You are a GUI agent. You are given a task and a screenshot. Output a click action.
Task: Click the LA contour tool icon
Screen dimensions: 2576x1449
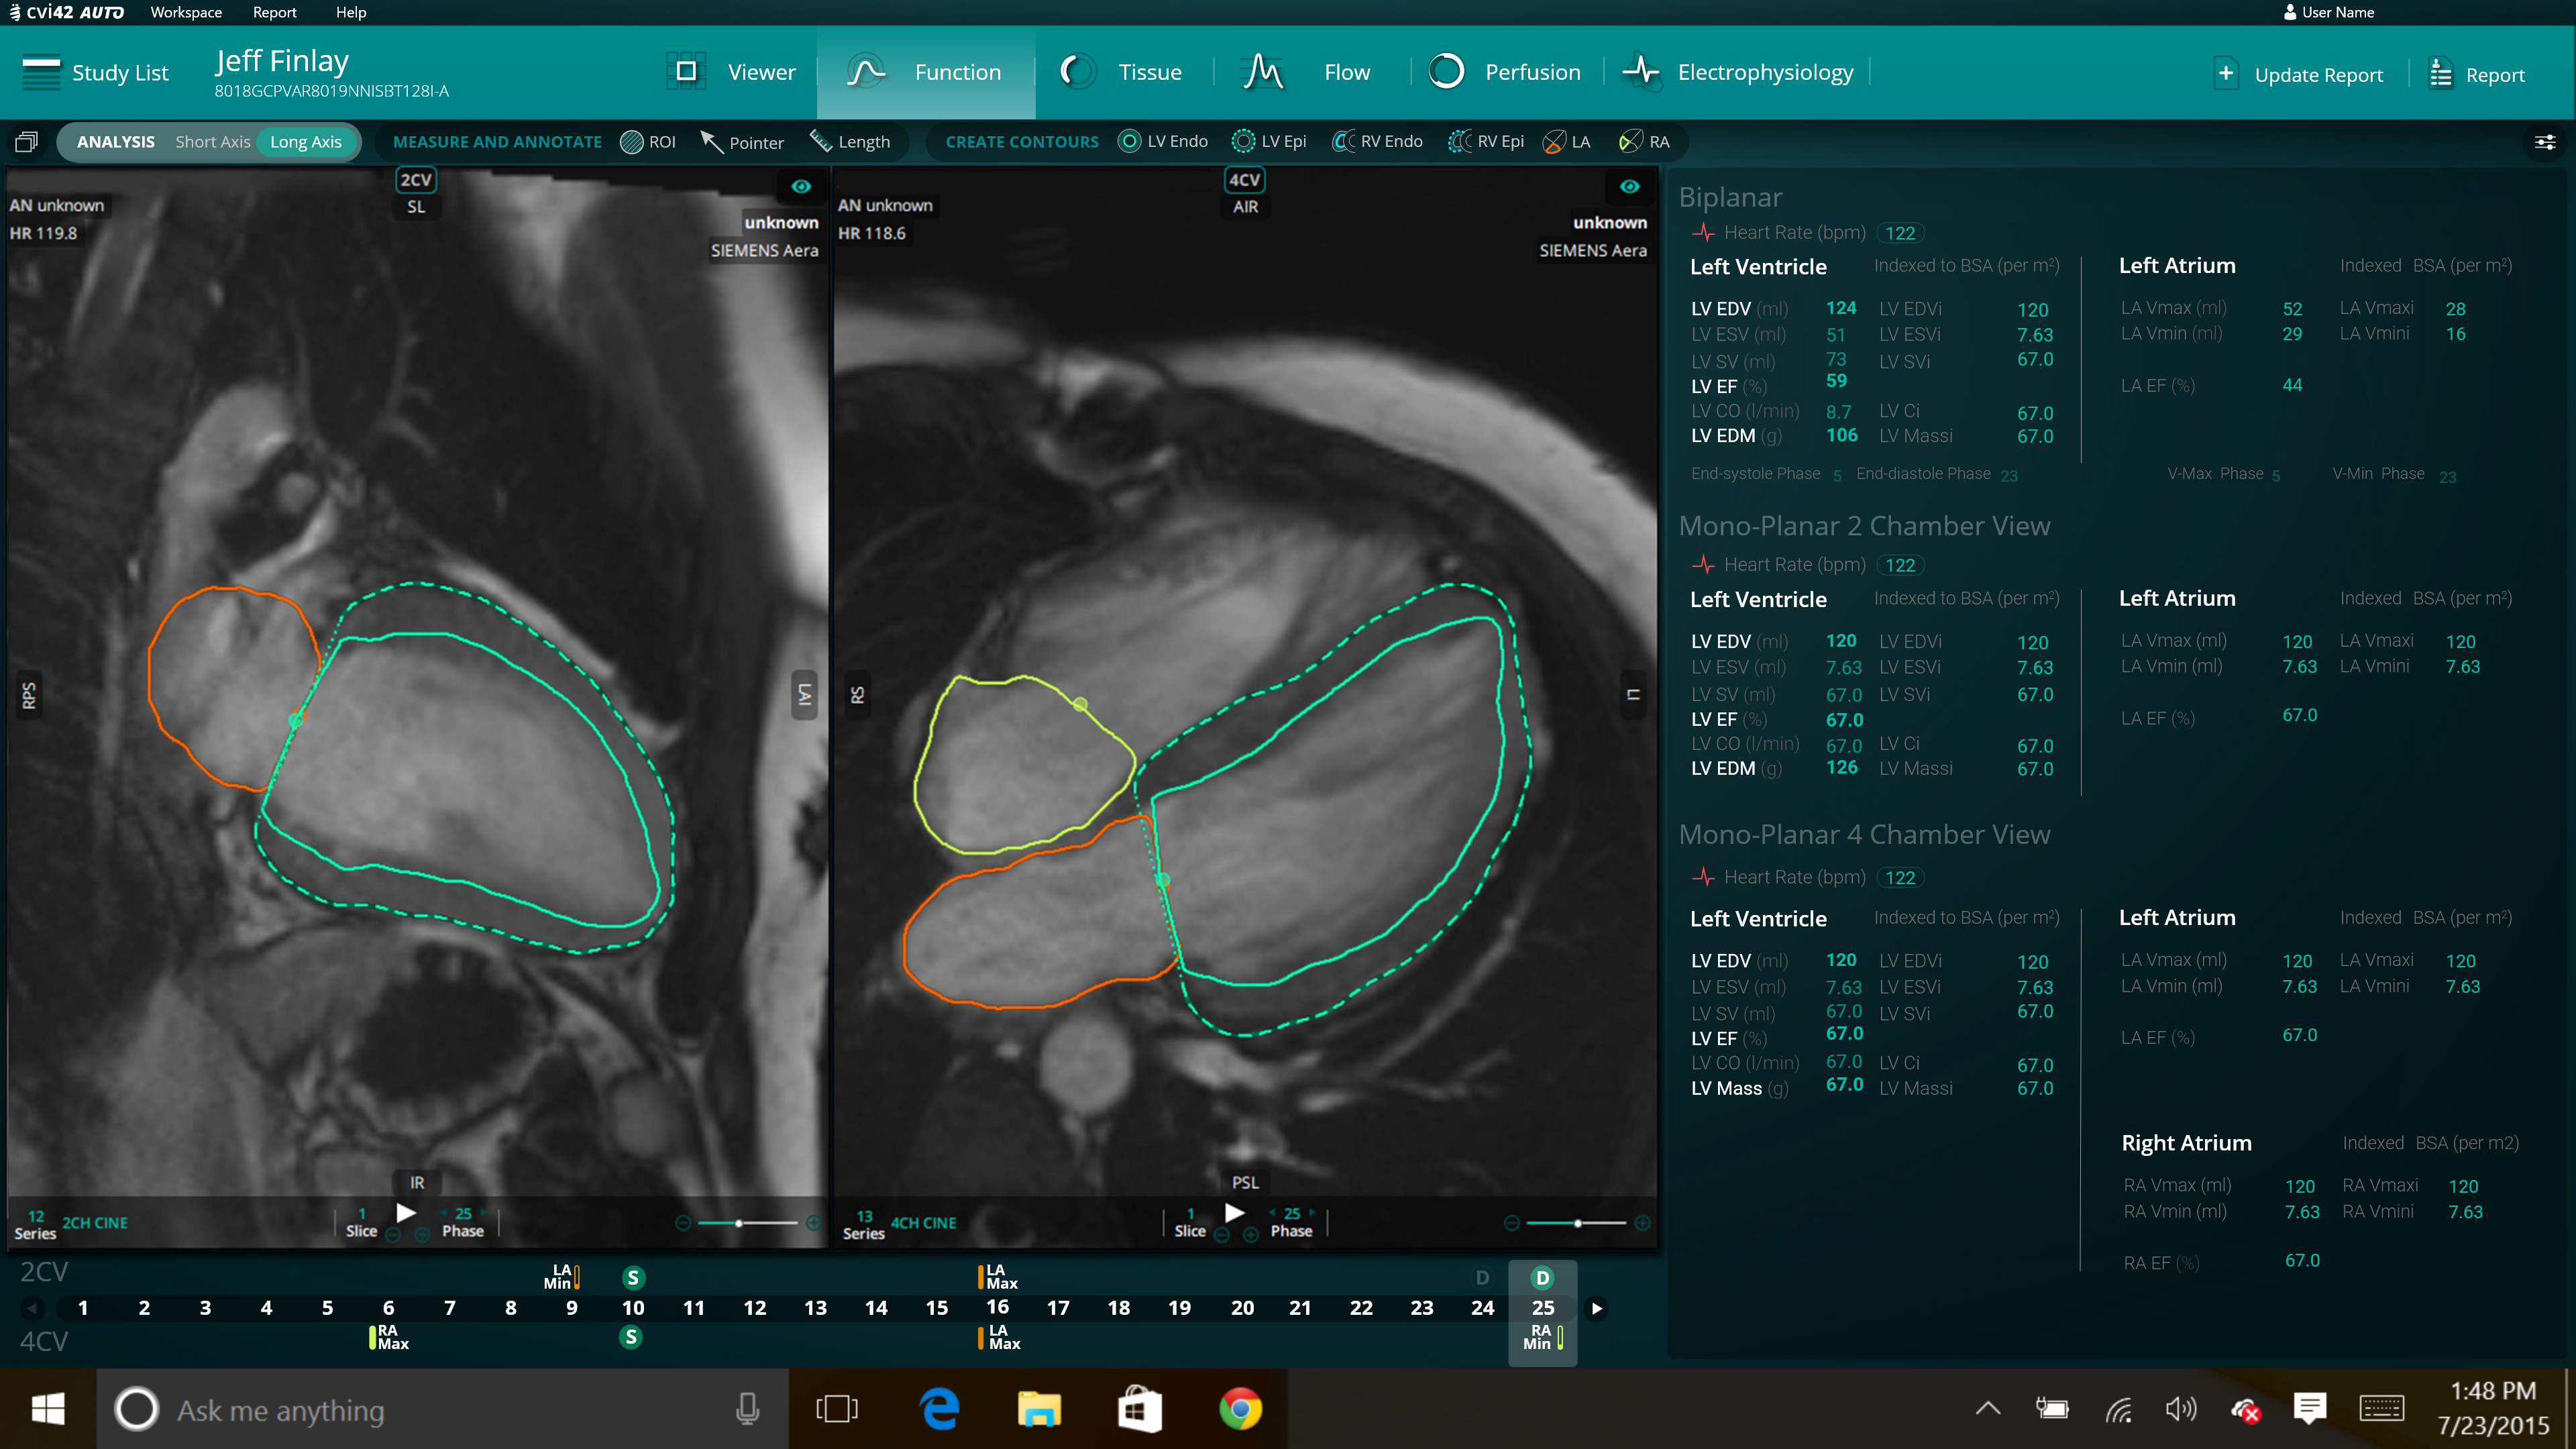point(1554,142)
